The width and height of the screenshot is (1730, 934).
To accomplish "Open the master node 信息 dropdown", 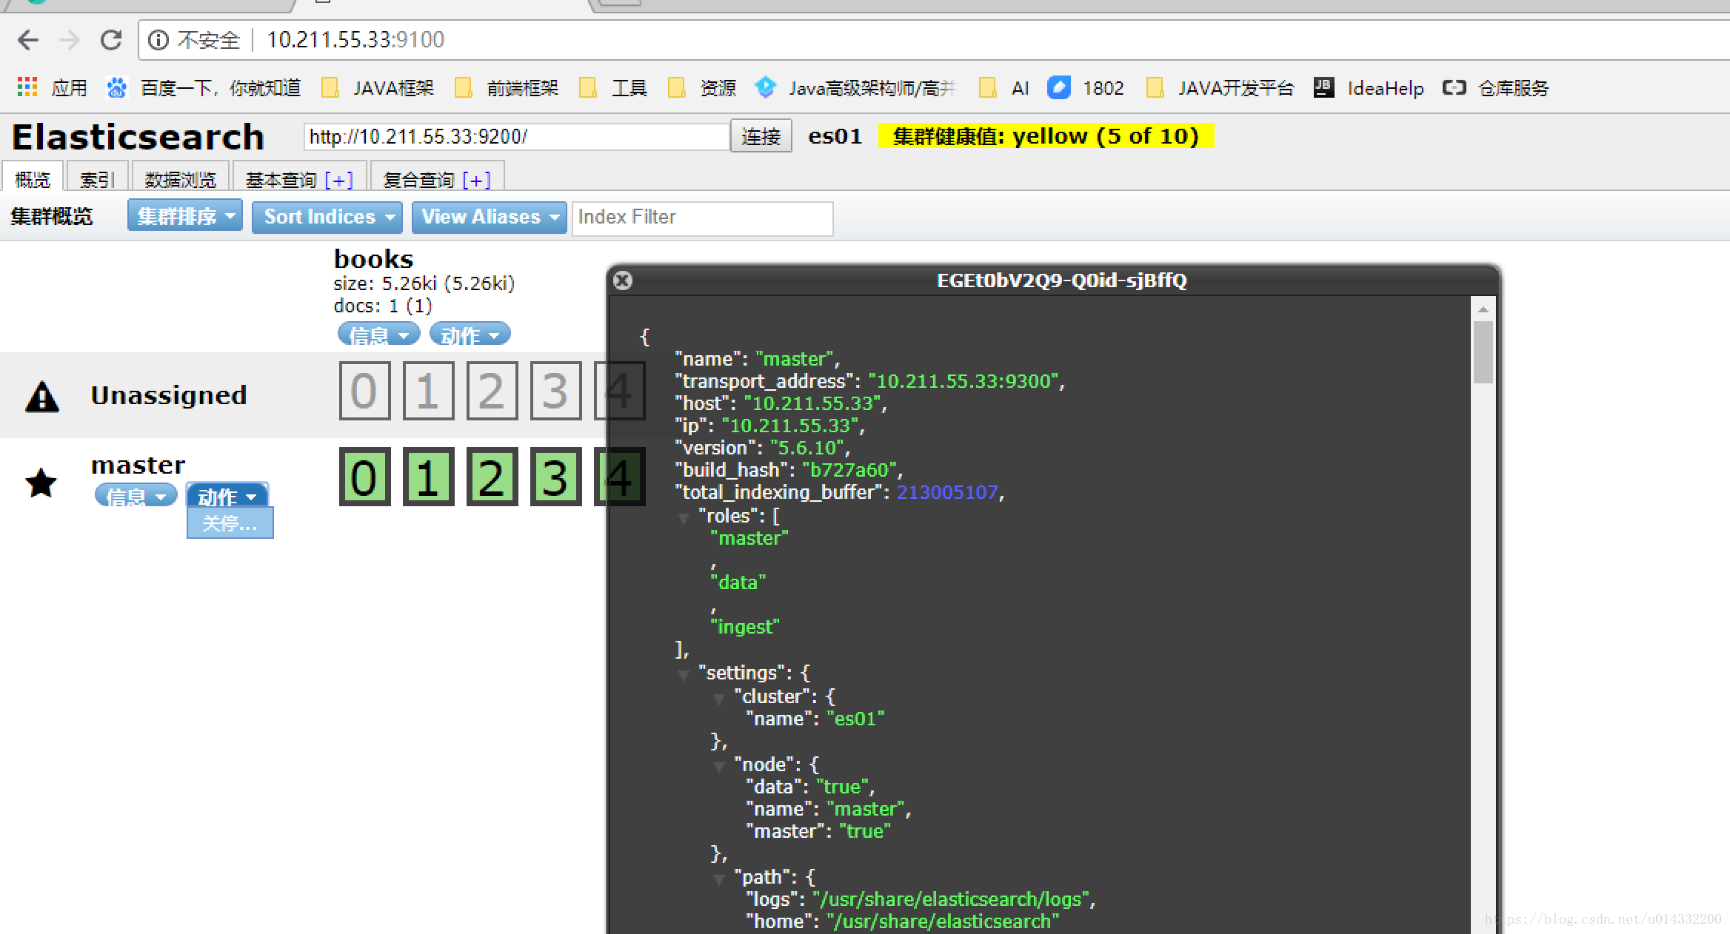I will coord(136,495).
